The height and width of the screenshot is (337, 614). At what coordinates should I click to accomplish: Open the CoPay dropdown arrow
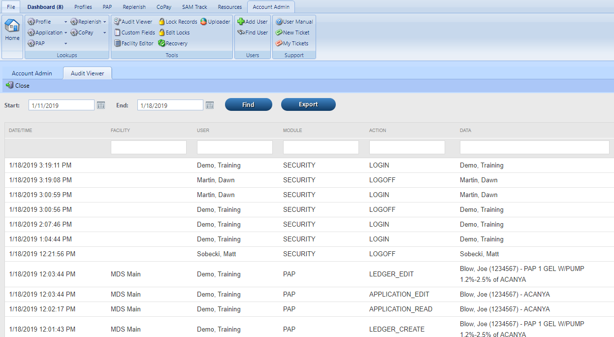104,33
